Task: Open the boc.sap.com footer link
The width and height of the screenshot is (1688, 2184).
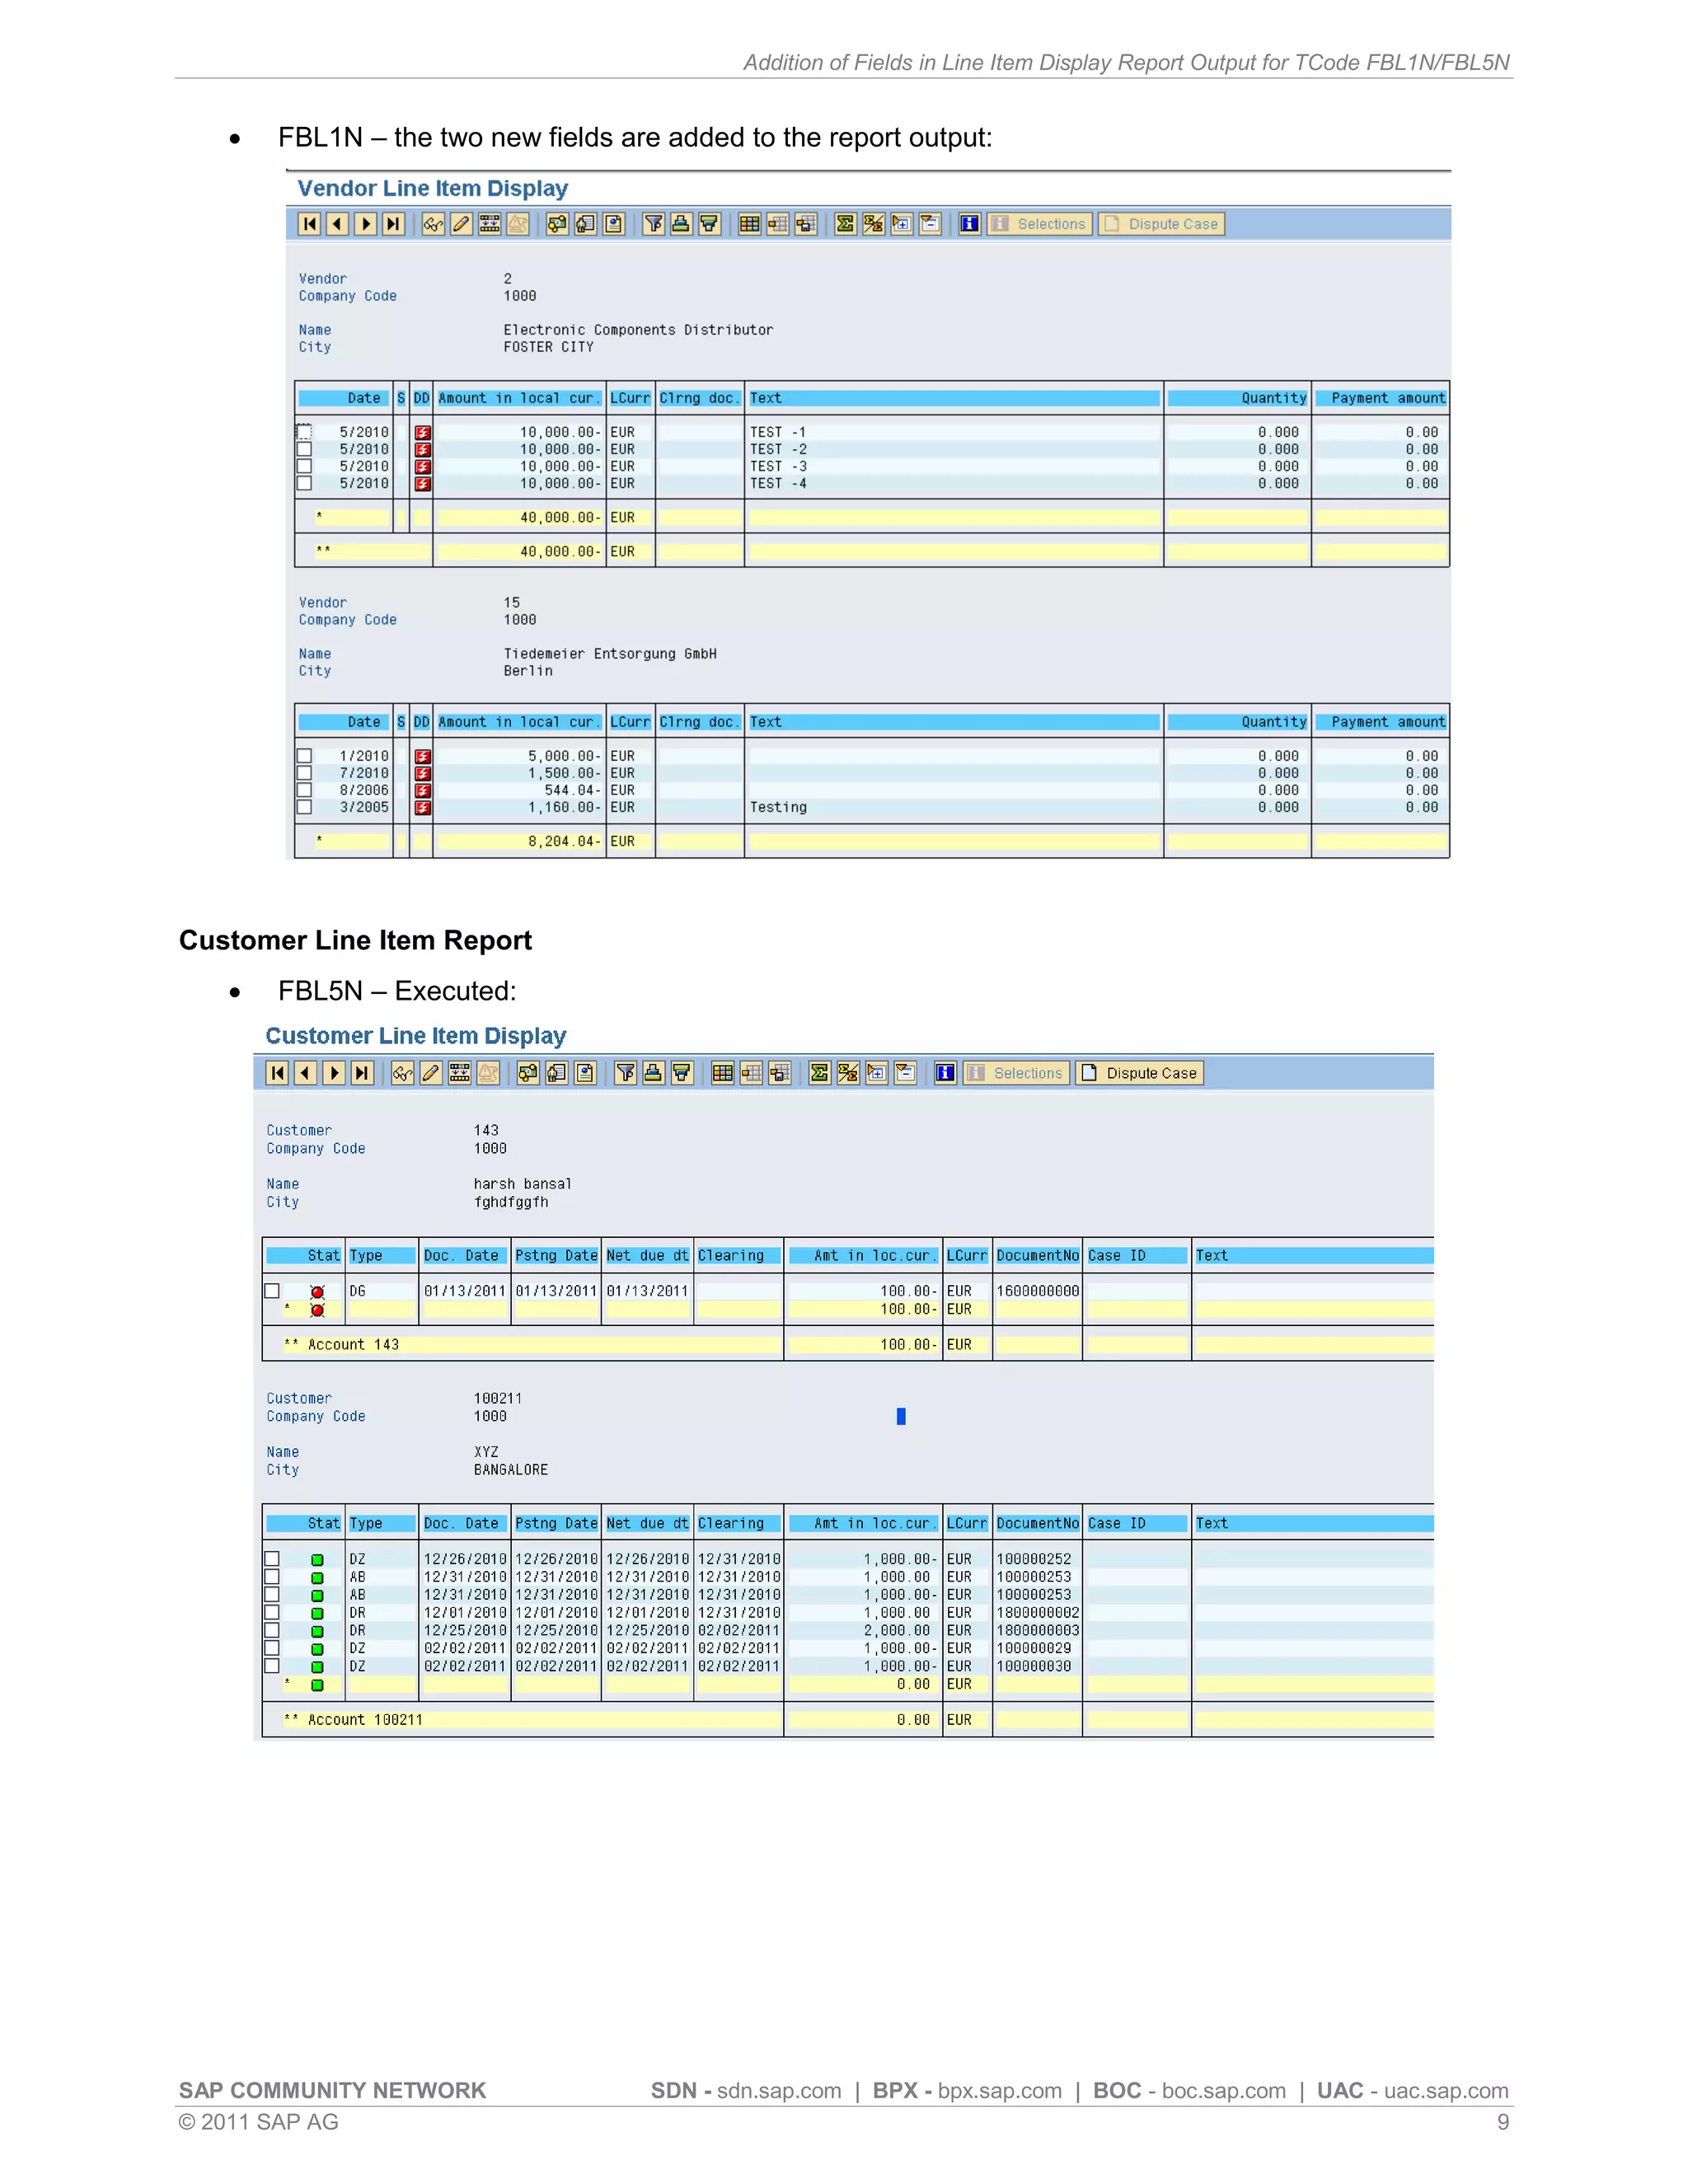Action: [1224, 2091]
